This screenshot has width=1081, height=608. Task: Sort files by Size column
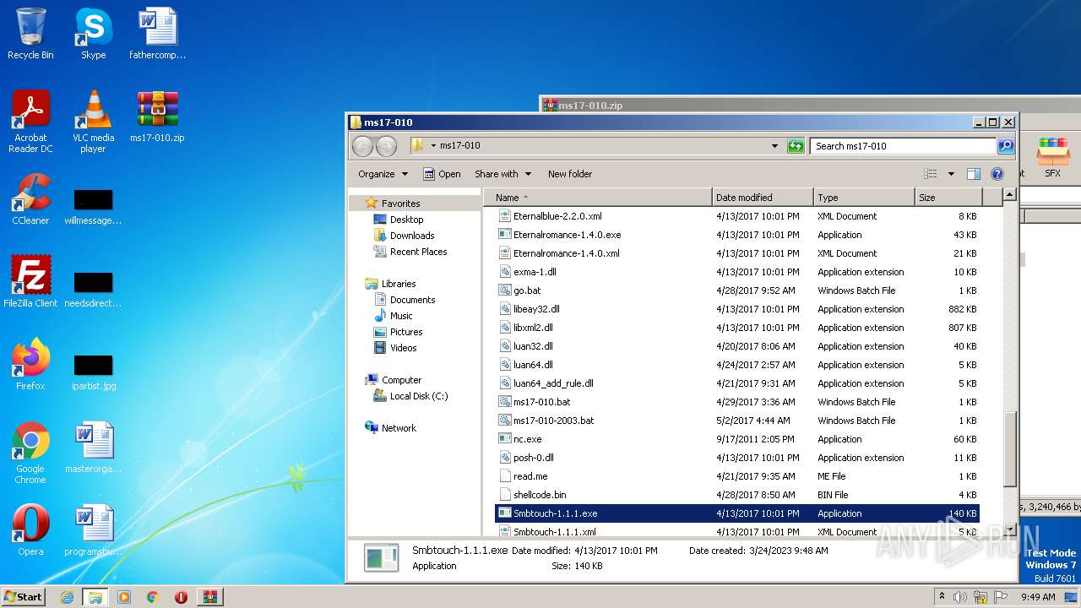tap(948, 198)
